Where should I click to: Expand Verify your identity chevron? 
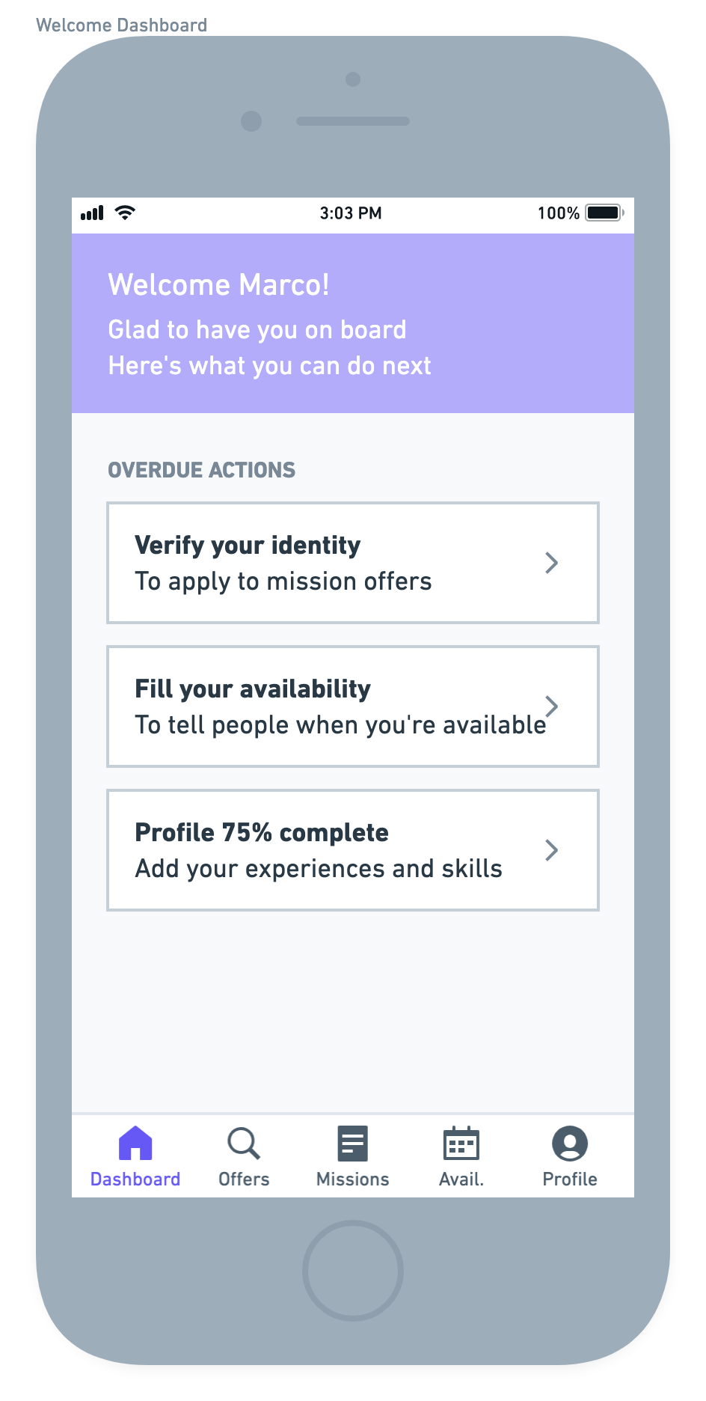[552, 563]
